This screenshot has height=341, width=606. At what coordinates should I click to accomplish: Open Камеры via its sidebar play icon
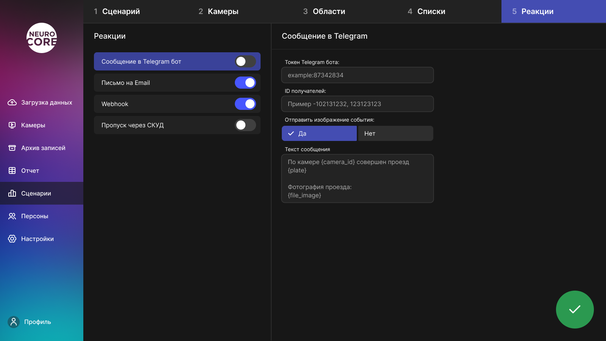click(x=12, y=125)
